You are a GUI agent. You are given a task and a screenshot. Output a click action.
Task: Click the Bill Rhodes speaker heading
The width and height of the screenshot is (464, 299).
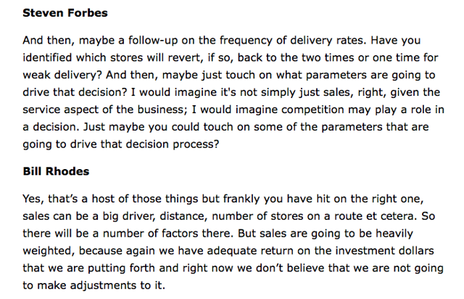click(x=56, y=171)
